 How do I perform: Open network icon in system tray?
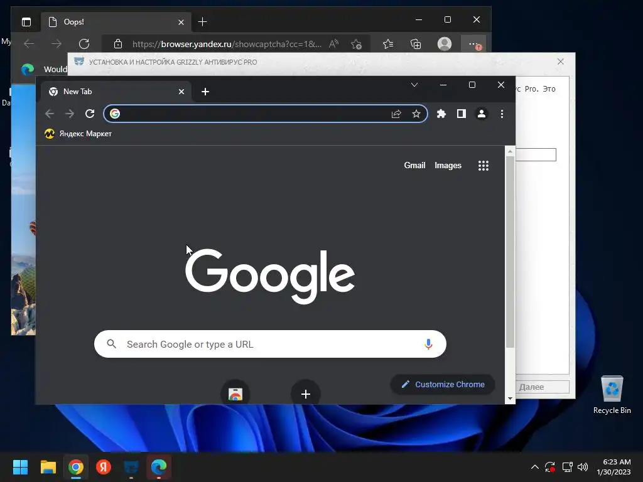tap(567, 467)
